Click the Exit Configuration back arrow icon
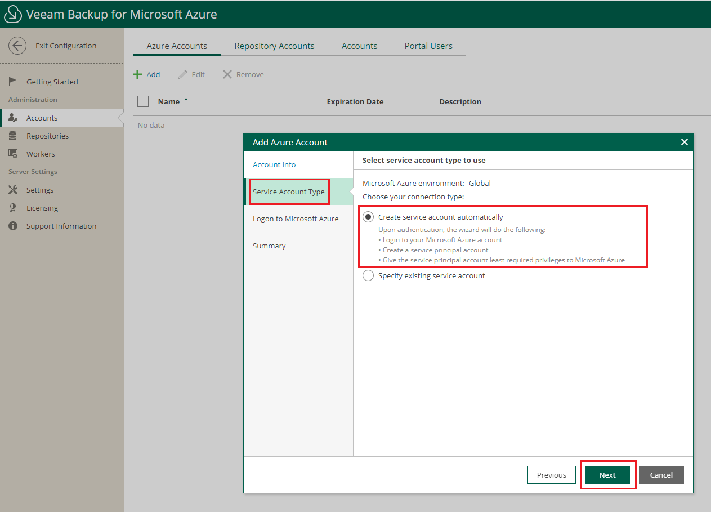 click(17, 46)
